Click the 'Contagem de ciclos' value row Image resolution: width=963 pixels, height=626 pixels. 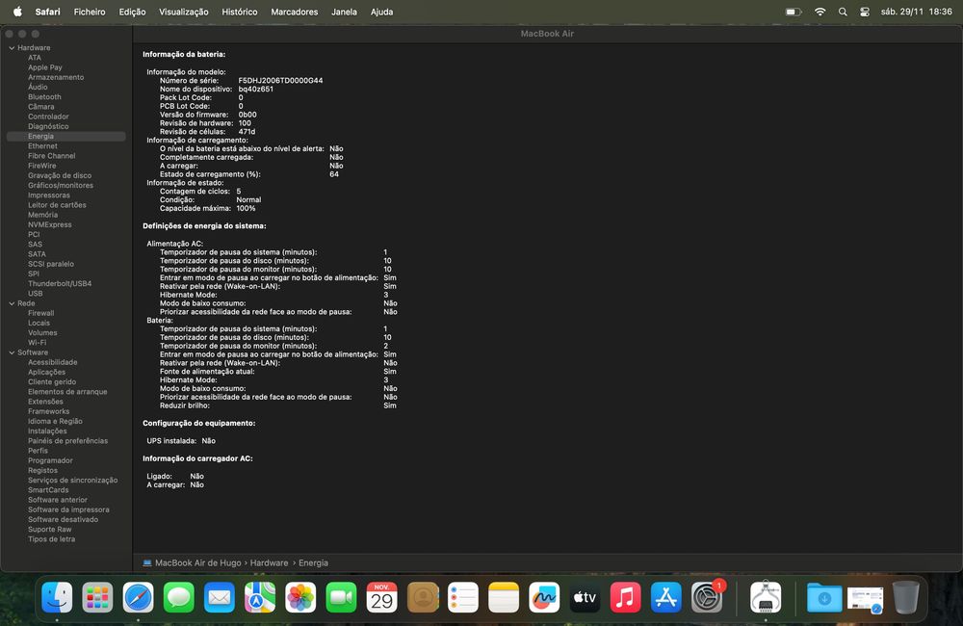click(200, 191)
